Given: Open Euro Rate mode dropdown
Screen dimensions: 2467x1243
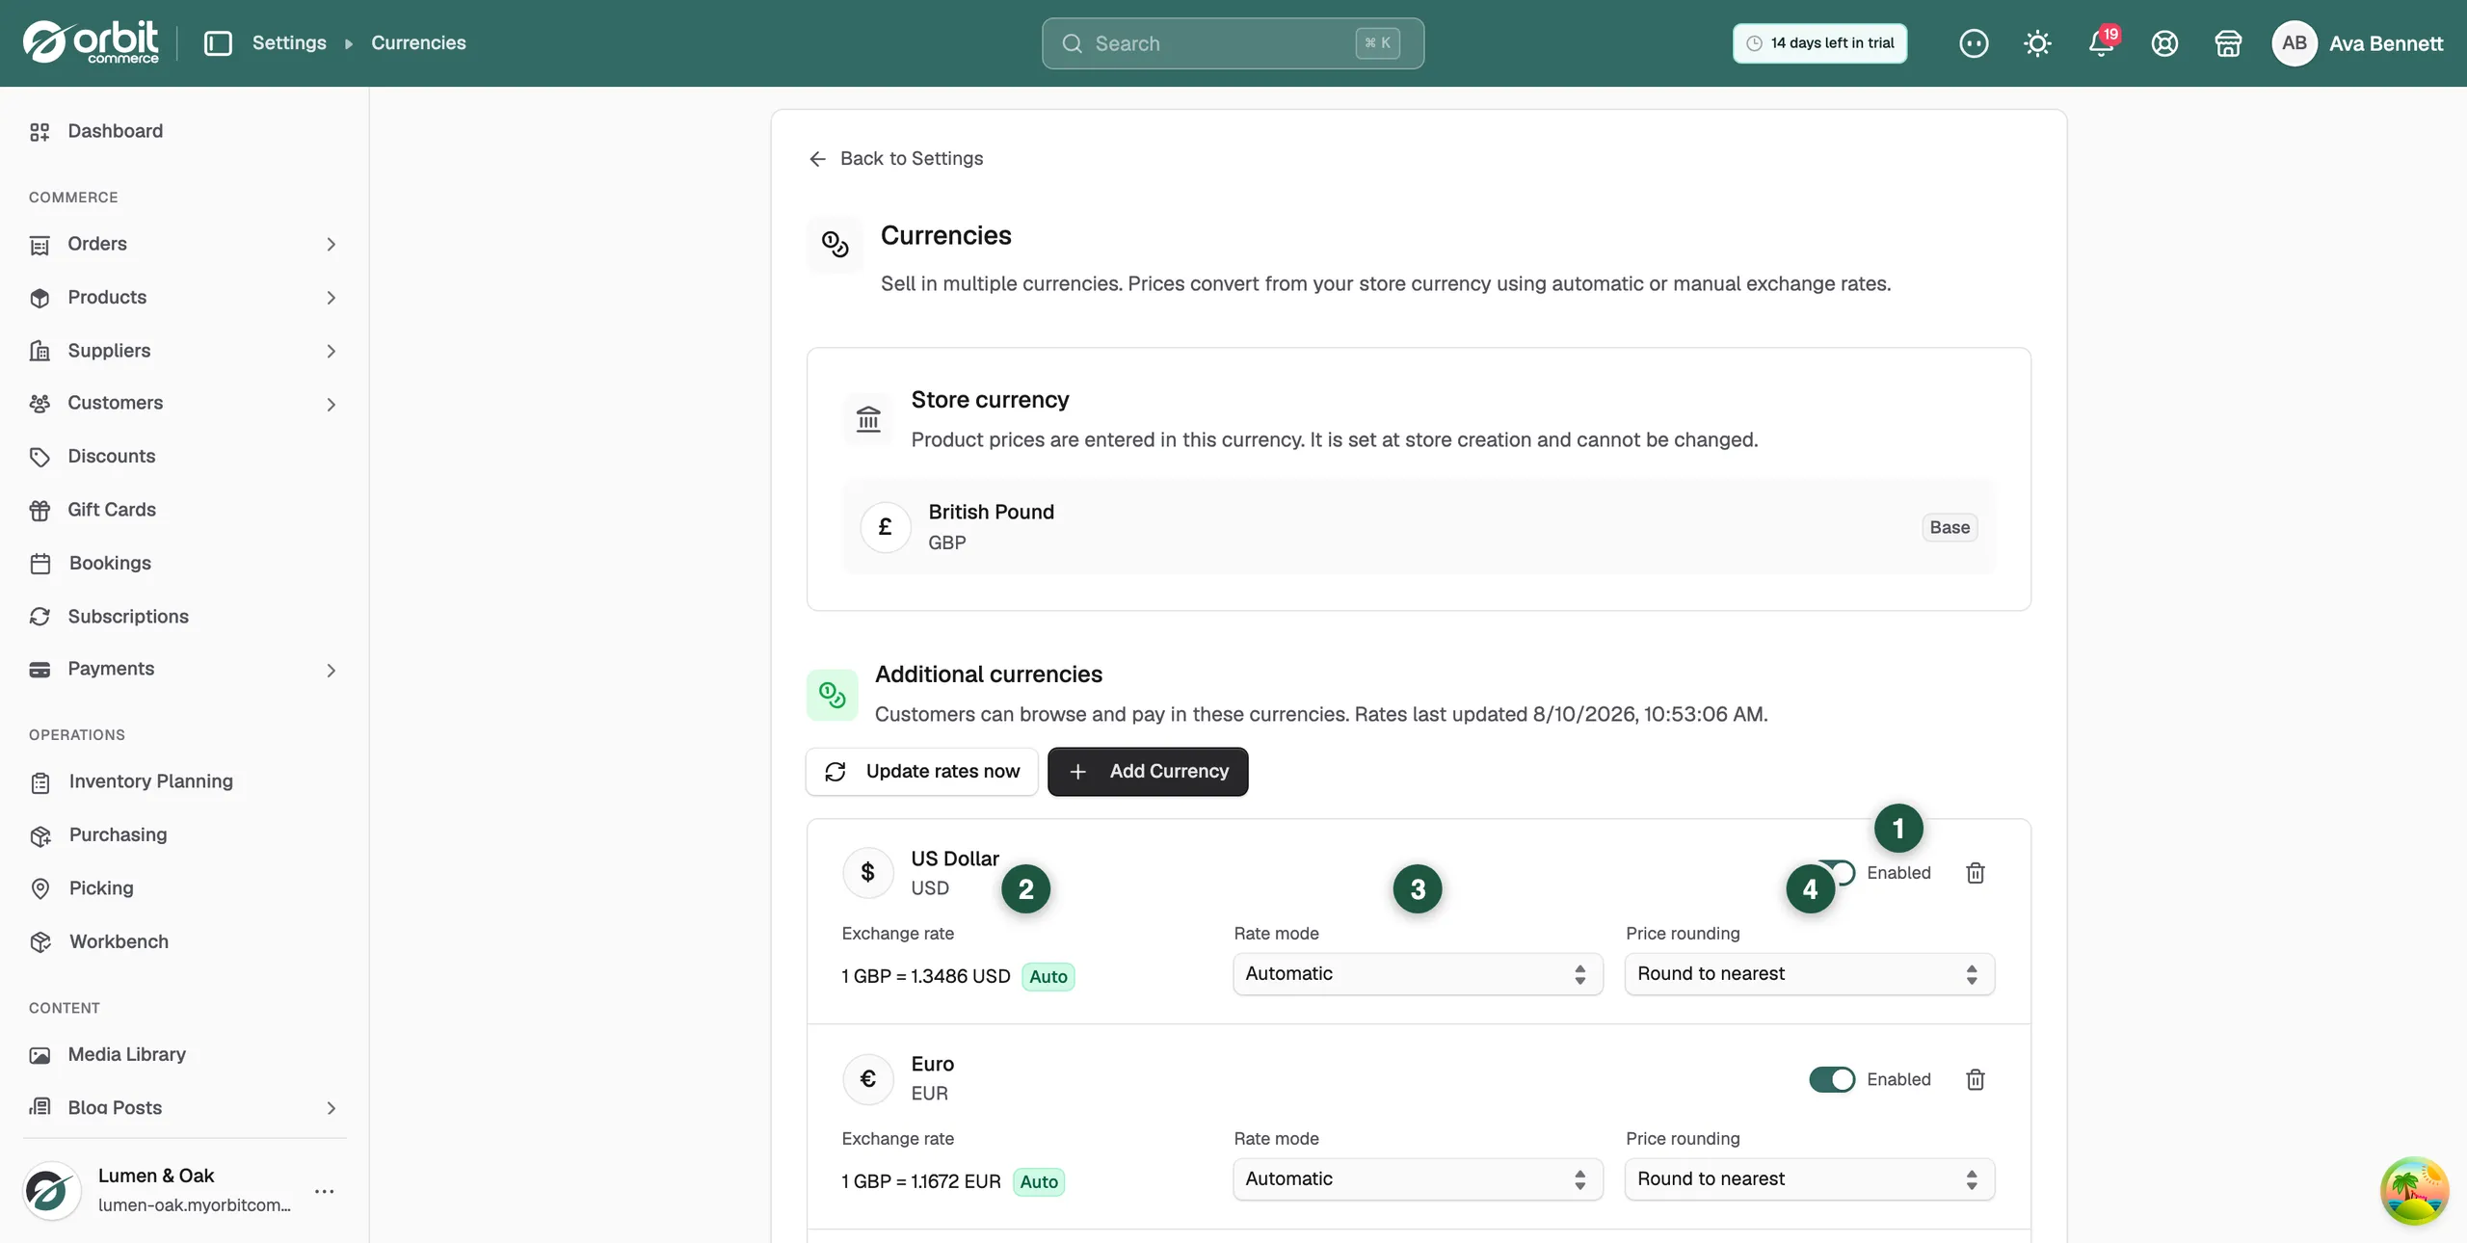Looking at the screenshot, I should (1418, 1179).
